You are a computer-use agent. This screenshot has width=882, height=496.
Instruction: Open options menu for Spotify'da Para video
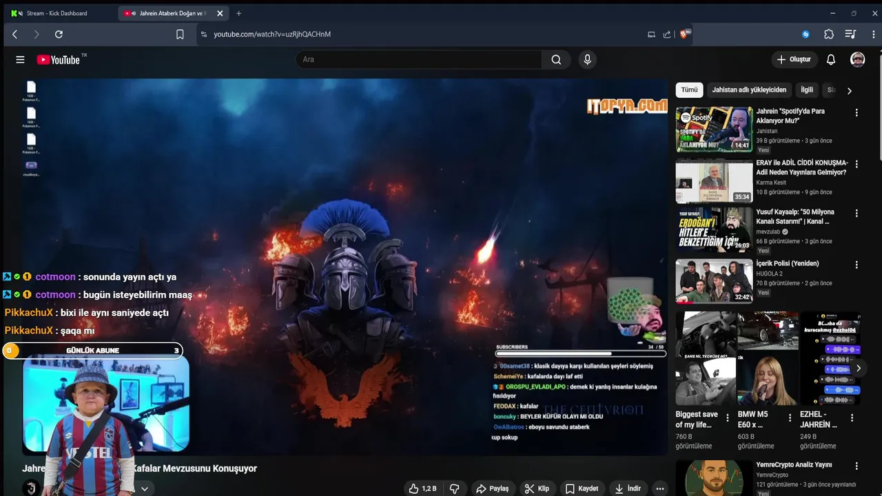[x=857, y=112]
